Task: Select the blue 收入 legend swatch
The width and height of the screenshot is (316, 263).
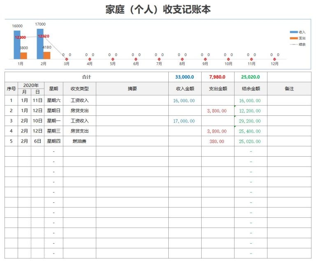Action: pos(294,32)
